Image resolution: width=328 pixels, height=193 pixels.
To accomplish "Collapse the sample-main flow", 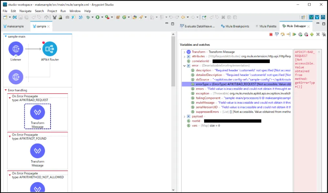I will [6, 36].
